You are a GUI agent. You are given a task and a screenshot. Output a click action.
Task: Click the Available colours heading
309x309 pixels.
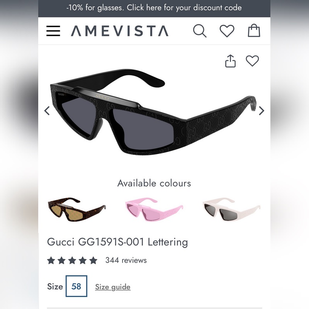point(154,183)
